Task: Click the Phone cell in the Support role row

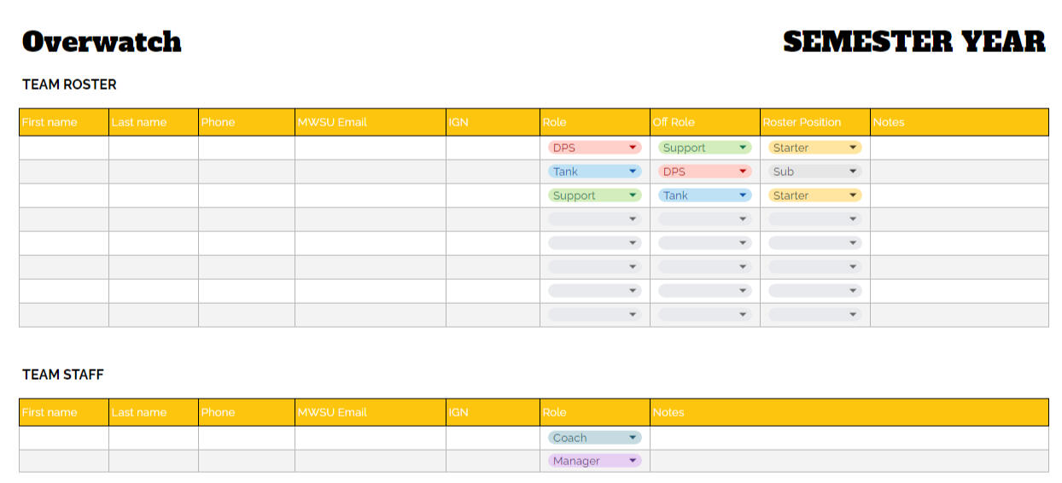Action: click(247, 195)
